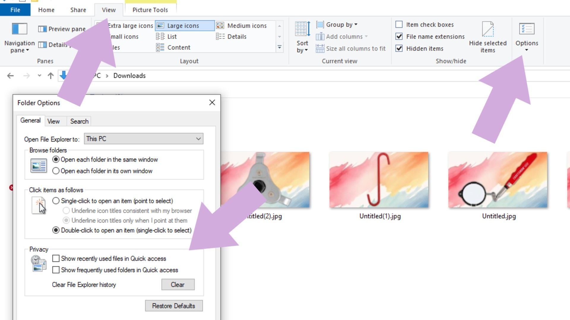Image resolution: width=570 pixels, height=320 pixels.
Task: Open the Picture Tools tab
Action: coord(150,10)
